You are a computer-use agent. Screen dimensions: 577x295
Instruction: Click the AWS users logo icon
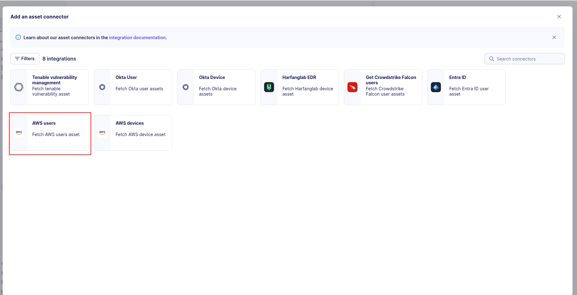pyautogui.click(x=19, y=133)
